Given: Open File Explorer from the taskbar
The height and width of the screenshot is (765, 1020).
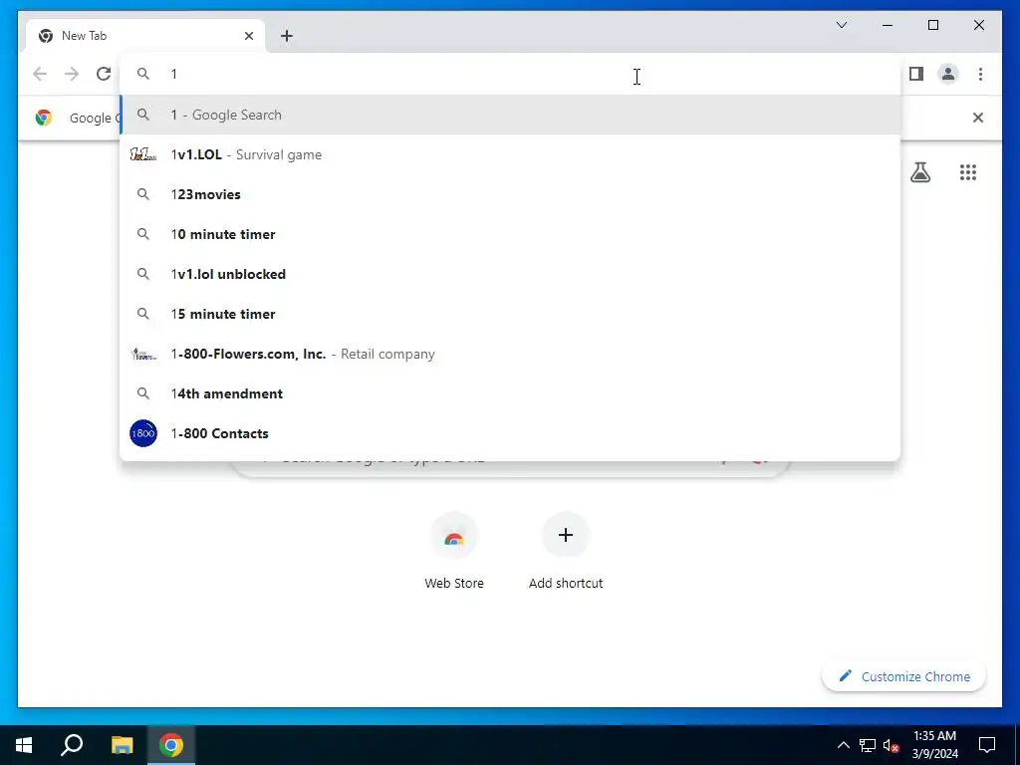Looking at the screenshot, I should pos(122,745).
